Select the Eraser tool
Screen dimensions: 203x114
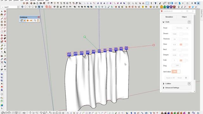[x=5, y=15]
